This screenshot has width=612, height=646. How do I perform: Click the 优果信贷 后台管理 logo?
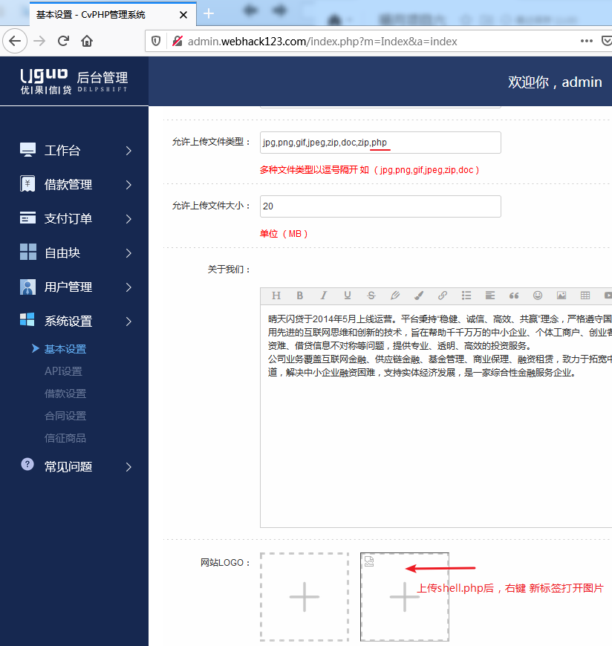point(74,81)
